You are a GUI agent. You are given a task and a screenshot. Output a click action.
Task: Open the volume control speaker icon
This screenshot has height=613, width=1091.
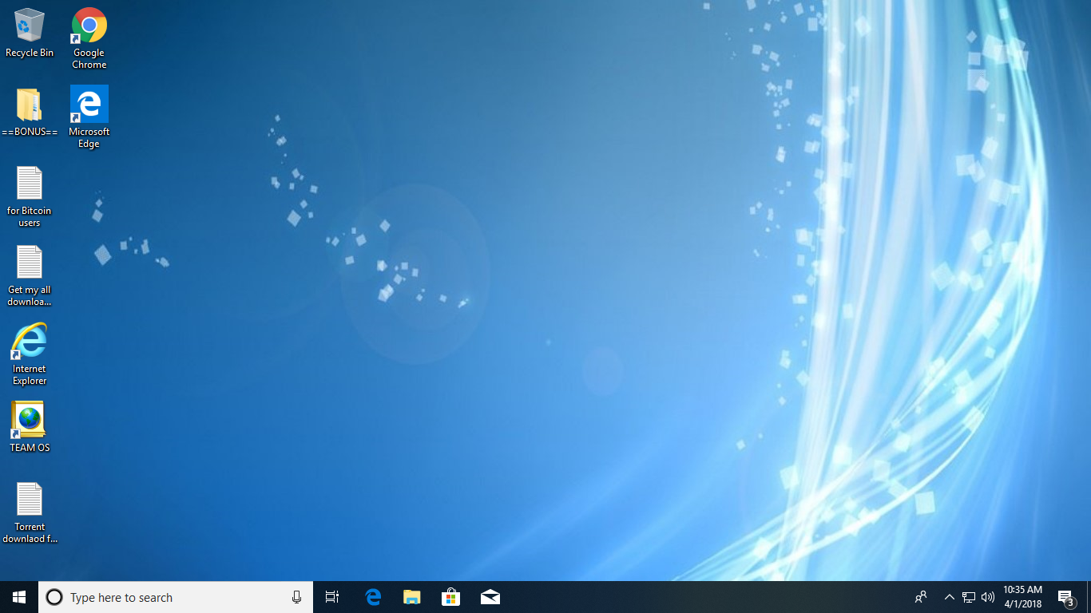[988, 597]
